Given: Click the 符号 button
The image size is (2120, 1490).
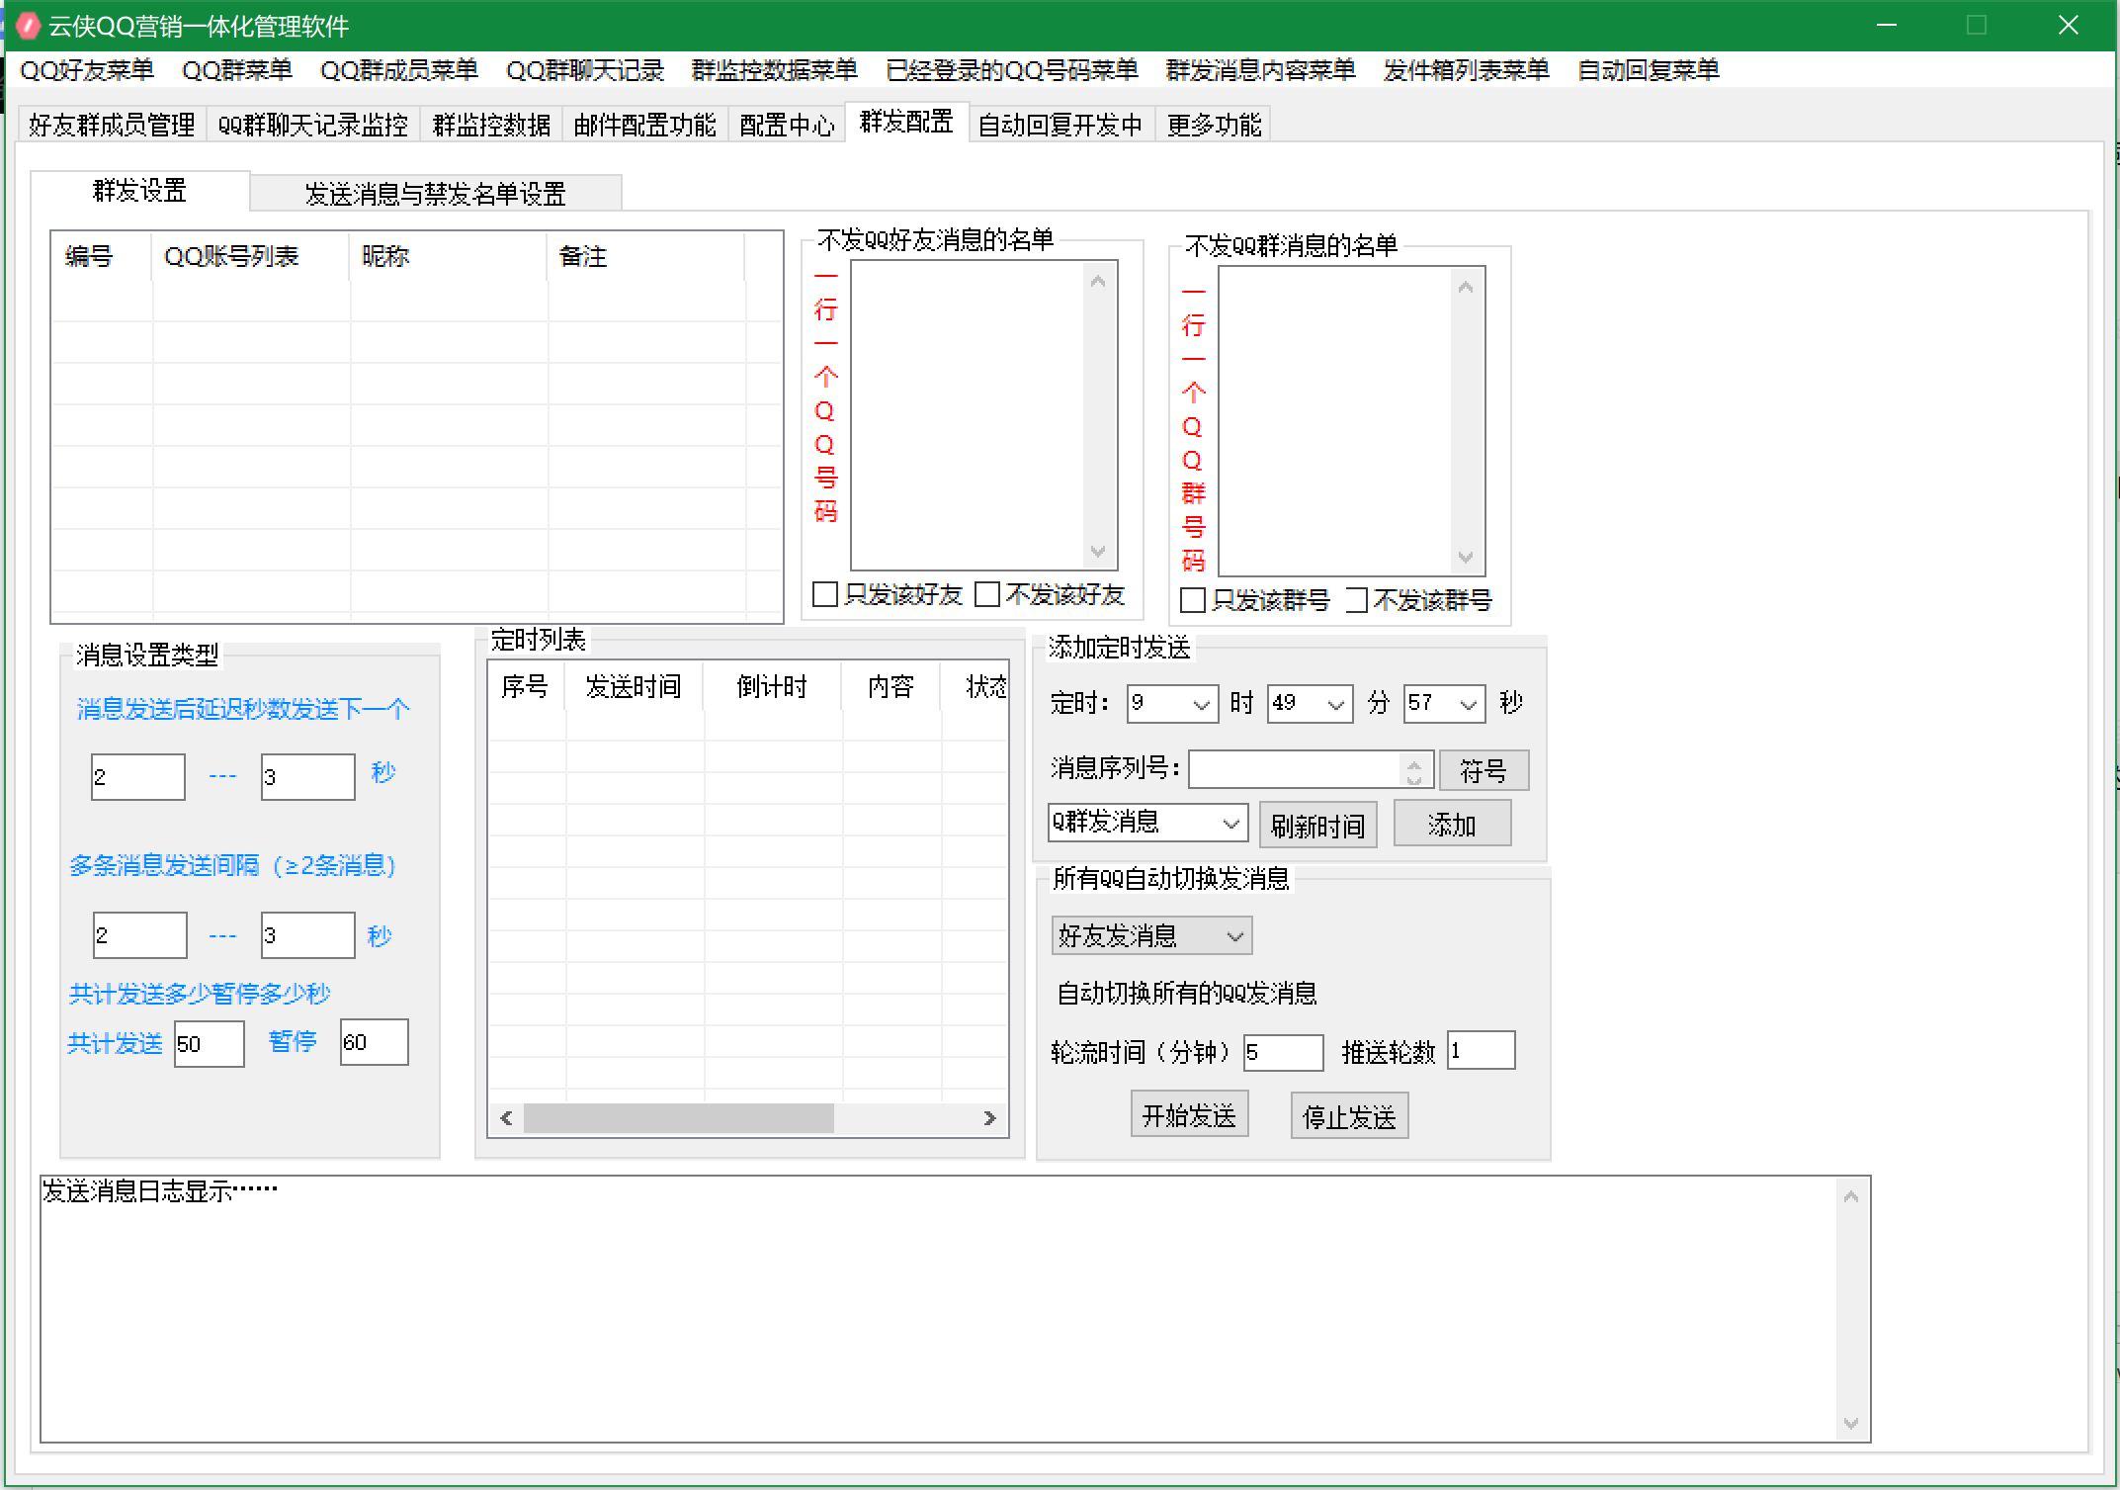Looking at the screenshot, I should 1484,770.
